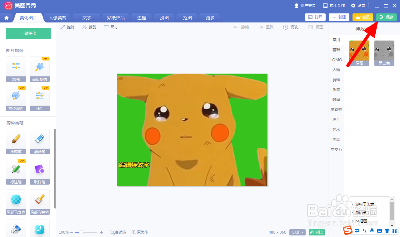Apply the 黑白色 effect thumbnail
The width and height of the screenshot is (400, 237).
tap(384, 53)
